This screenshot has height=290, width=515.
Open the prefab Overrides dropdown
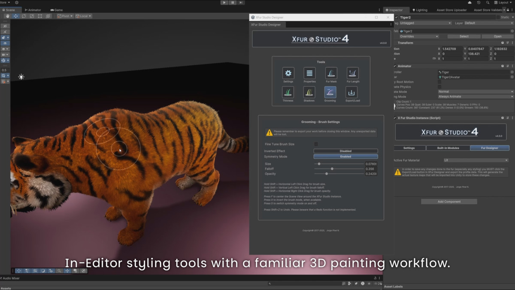click(x=419, y=37)
